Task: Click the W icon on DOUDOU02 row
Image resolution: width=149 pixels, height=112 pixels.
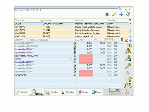Action: (75, 75)
